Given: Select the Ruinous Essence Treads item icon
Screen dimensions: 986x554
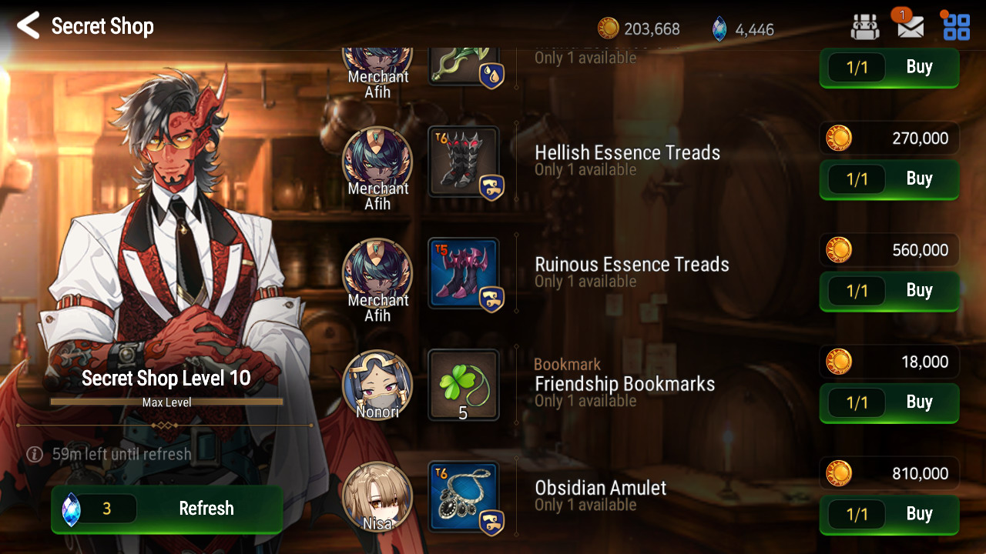Looking at the screenshot, I should [x=464, y=274].
